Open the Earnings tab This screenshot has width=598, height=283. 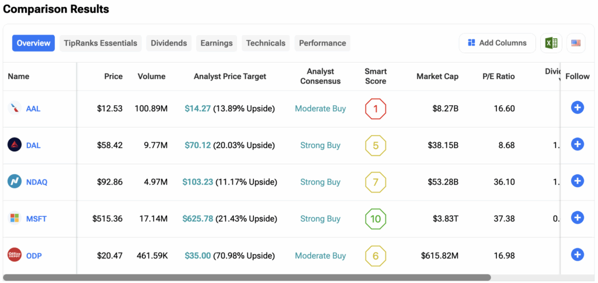click(216, 43)
